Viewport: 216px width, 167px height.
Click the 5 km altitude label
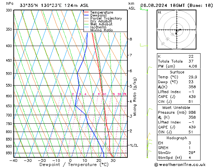131,86
